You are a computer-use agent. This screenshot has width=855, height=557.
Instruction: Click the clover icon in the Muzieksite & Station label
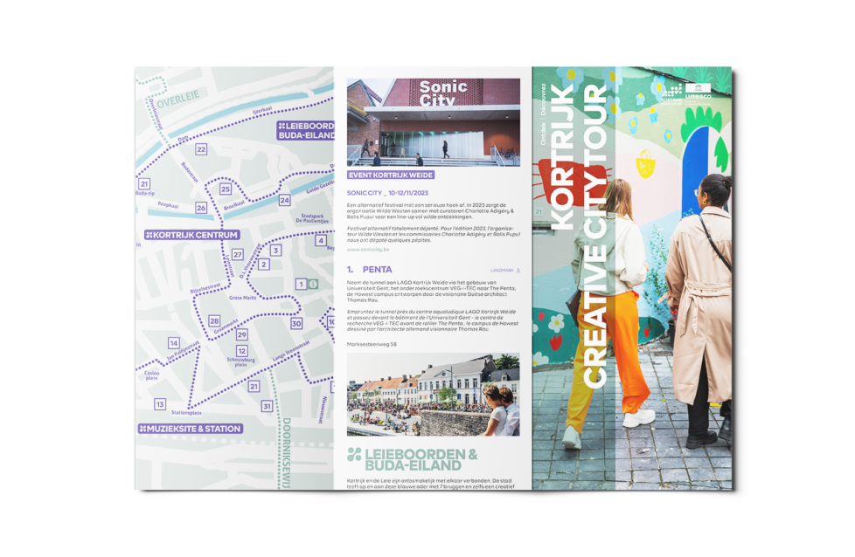coord(142,429)
